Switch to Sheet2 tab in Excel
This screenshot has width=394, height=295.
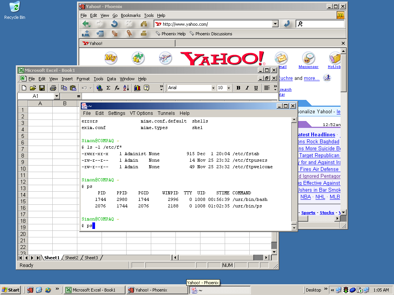click(x=72, y=258)
